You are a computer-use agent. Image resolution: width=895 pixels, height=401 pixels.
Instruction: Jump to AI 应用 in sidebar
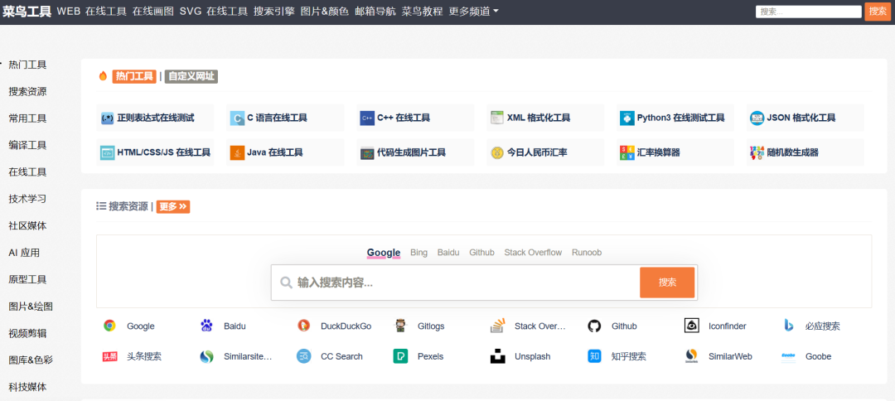pyautogui.click(x=24, y=253)
